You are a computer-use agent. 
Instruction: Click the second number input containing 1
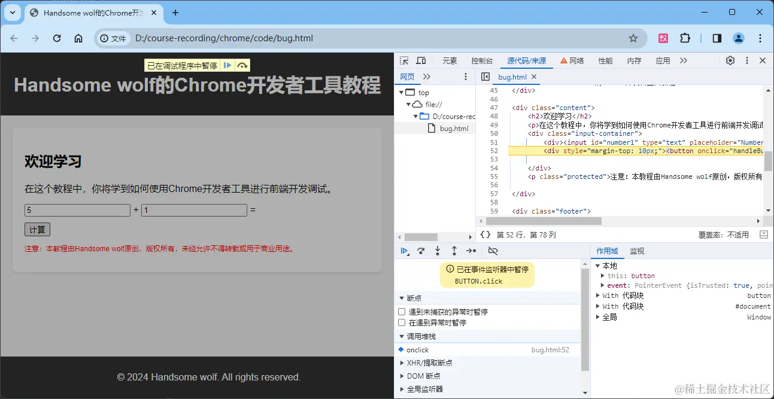194,211
